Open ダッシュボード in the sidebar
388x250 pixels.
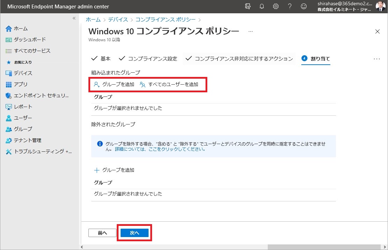pos(30,40)
